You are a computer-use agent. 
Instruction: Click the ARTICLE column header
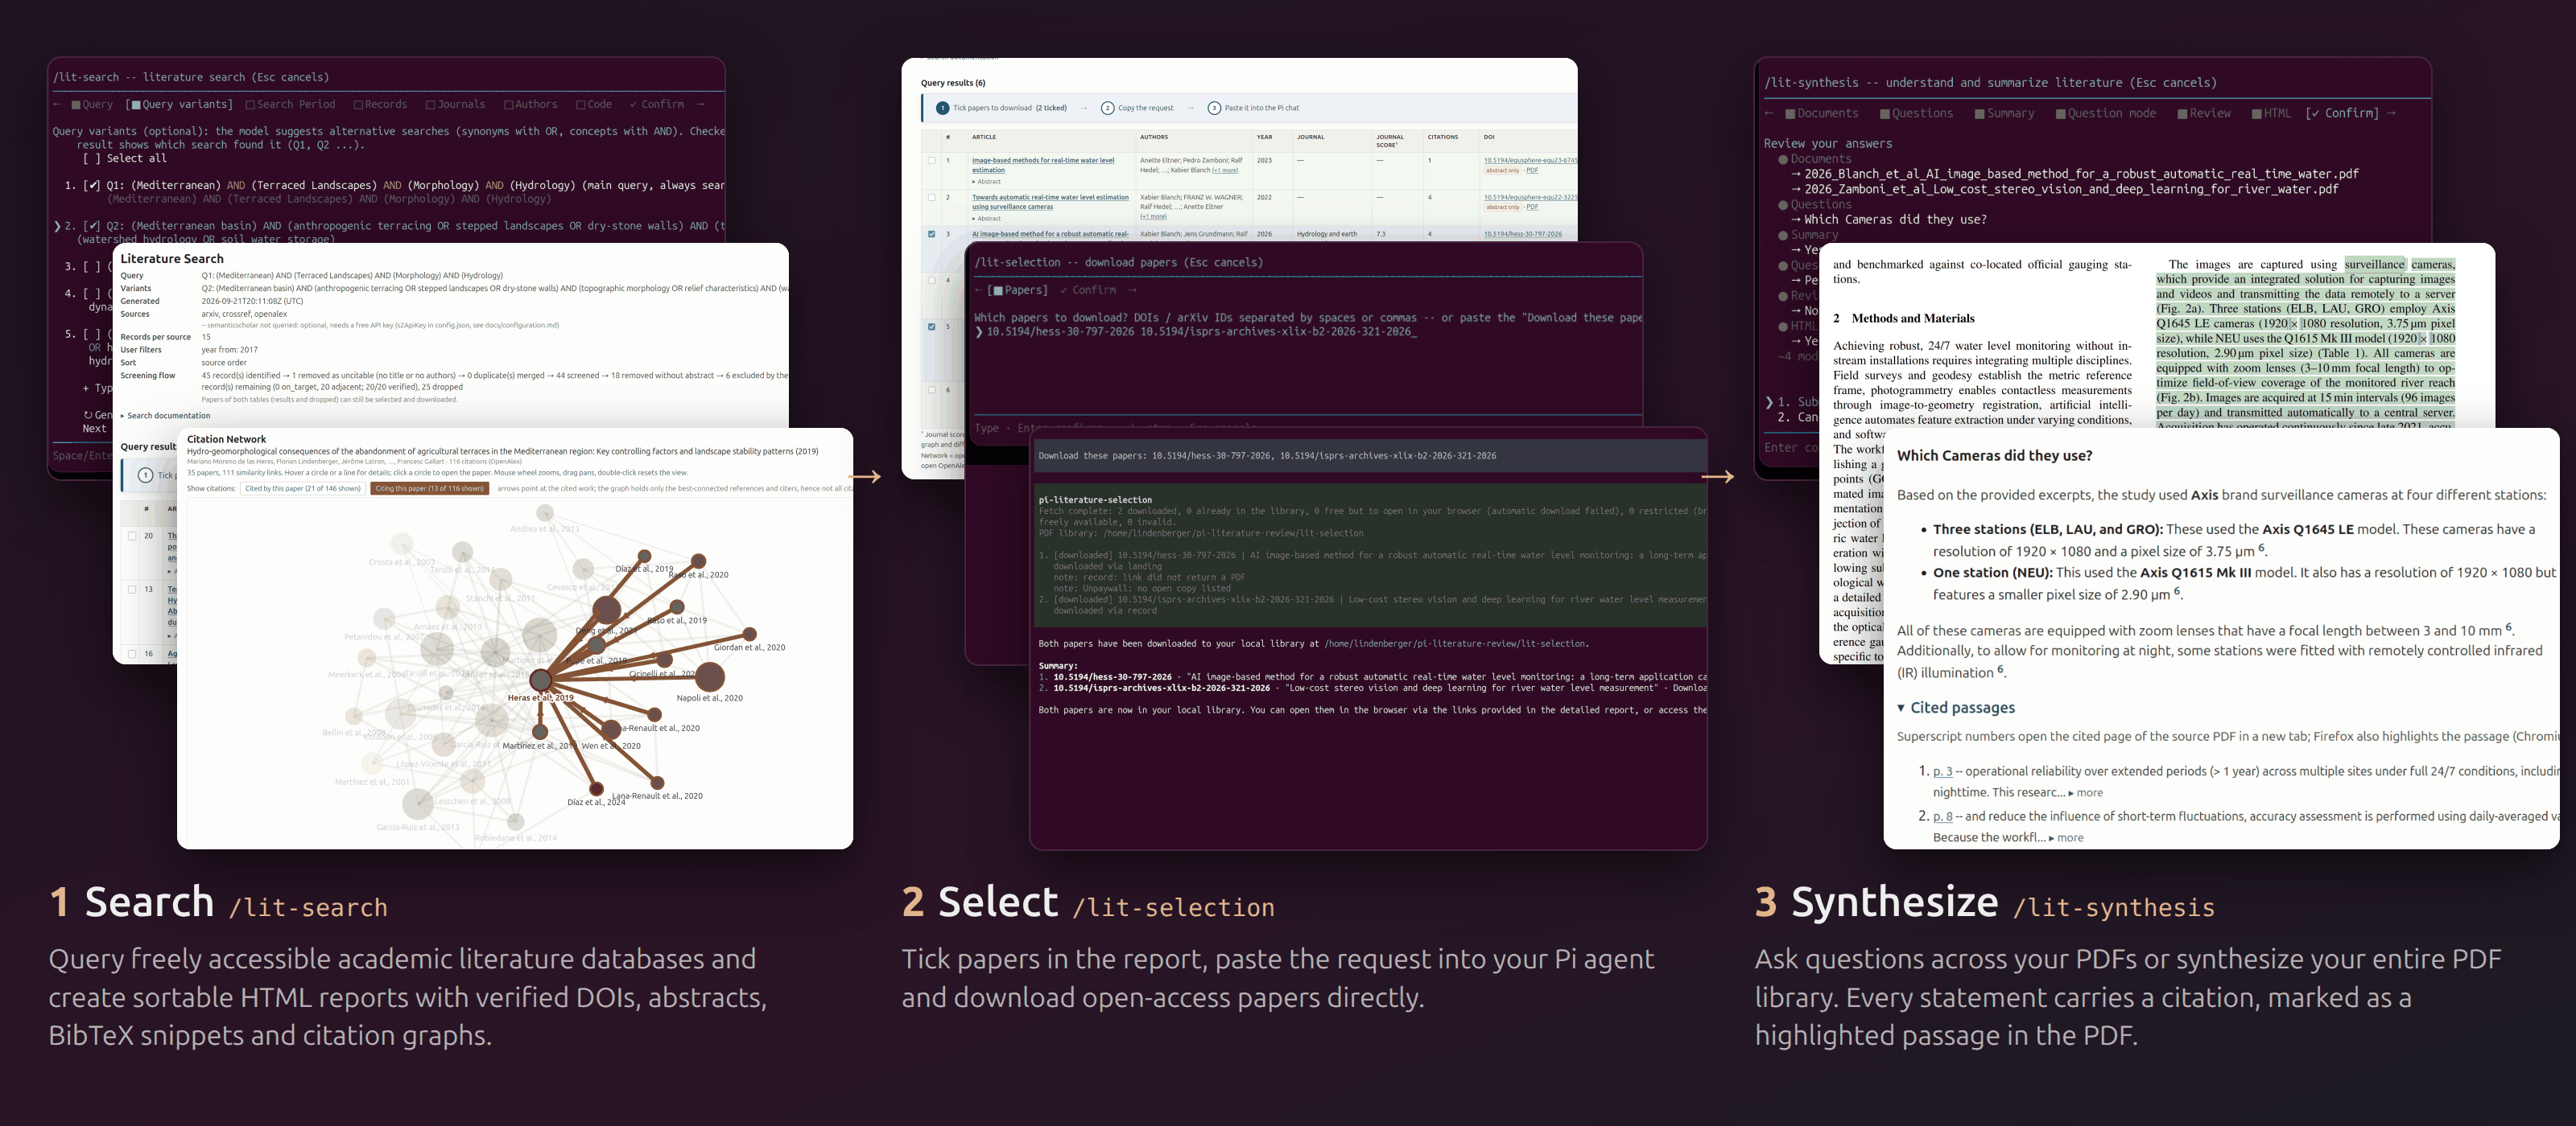point(983,137)
